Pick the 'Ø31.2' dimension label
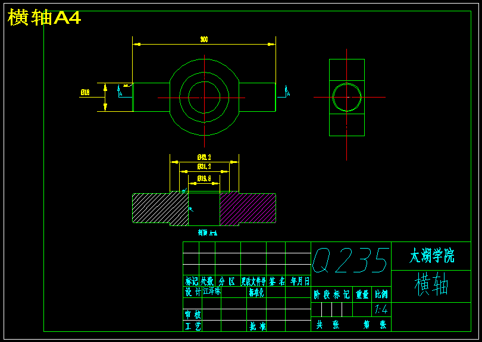Screen dimensions: 482x342 [x=204, y=167]
